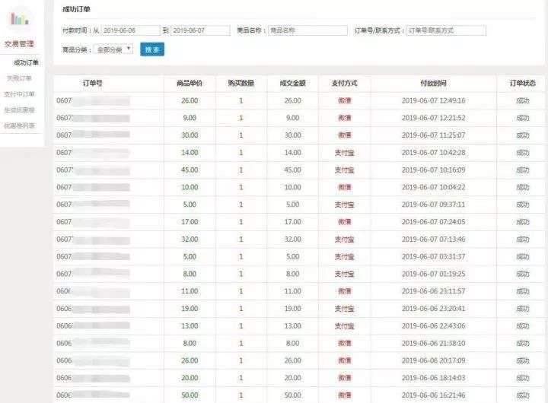The height and width of the screenshot is (403, 548).
Task: Click the blue 搜索 button
Action: pos(152,49)
